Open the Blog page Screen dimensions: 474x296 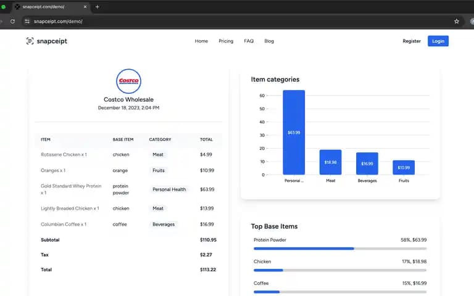(269, 41)
